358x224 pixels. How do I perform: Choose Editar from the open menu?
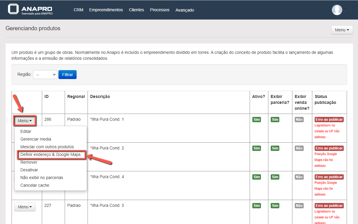[x=26, y=131]
